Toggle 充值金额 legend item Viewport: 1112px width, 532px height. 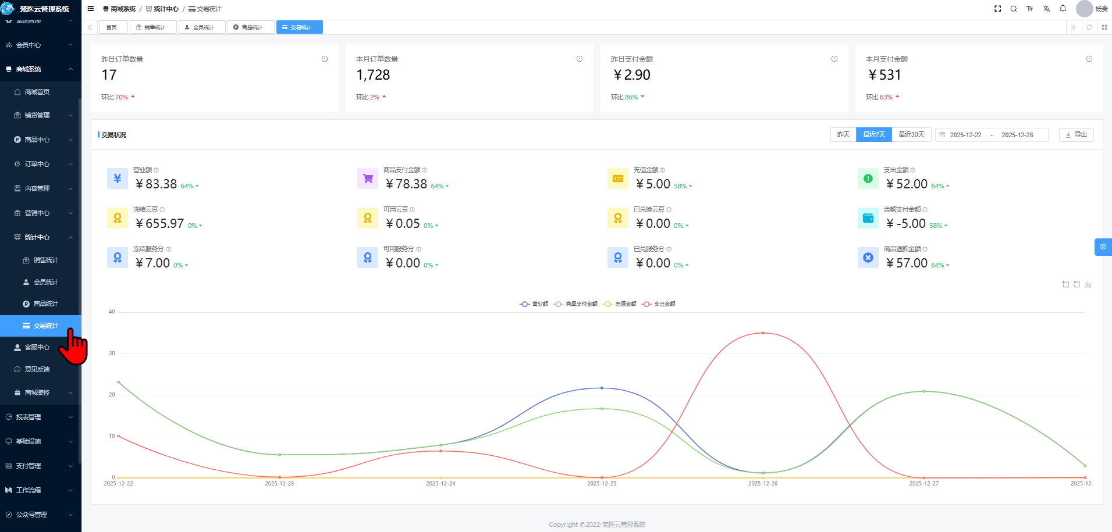tap(620, 304)
